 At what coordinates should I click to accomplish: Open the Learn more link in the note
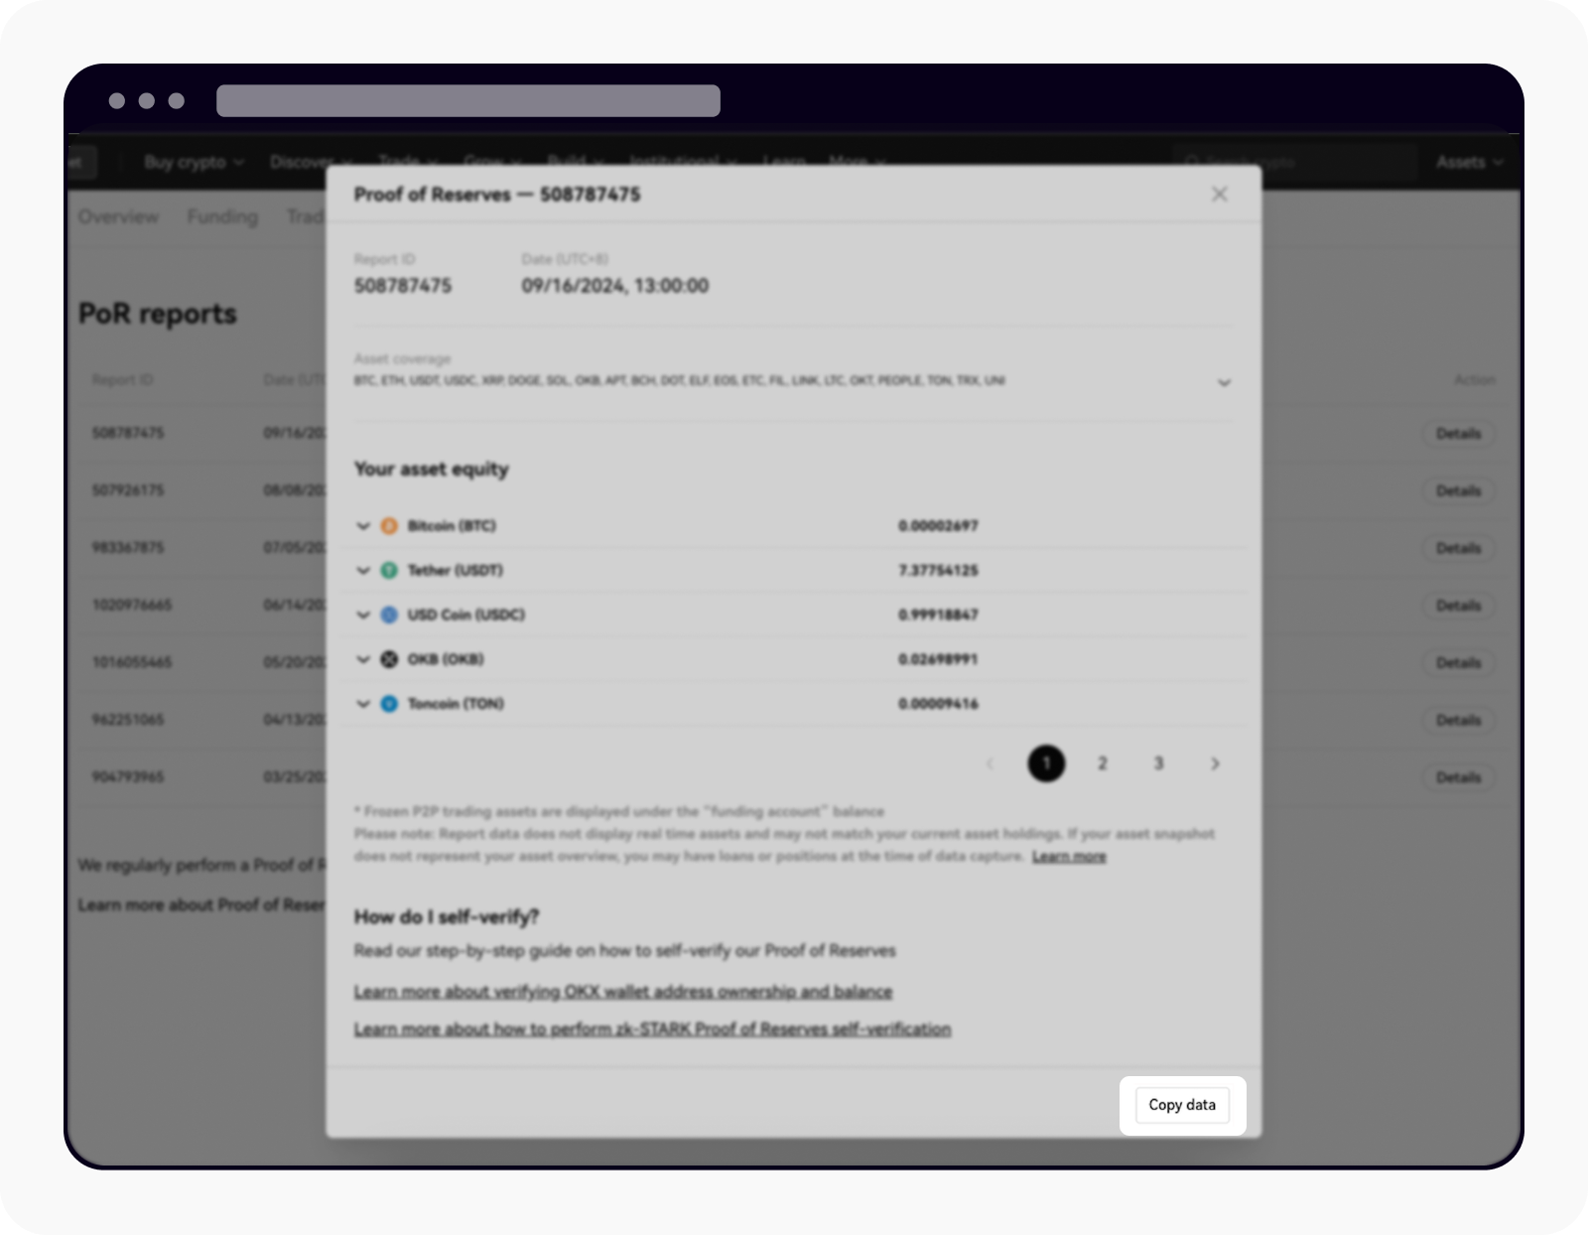click(1068, 857)
